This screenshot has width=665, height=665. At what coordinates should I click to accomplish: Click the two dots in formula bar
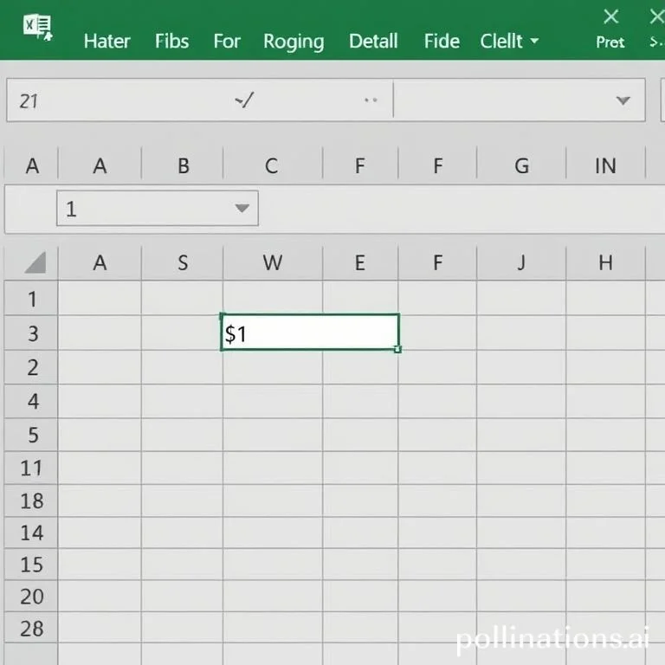(x=371, y=100)
